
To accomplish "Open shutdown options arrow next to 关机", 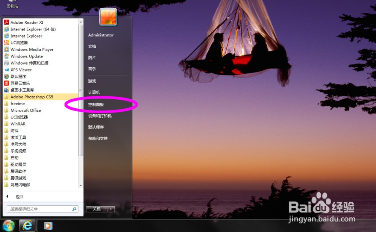I will pos(111,209).
